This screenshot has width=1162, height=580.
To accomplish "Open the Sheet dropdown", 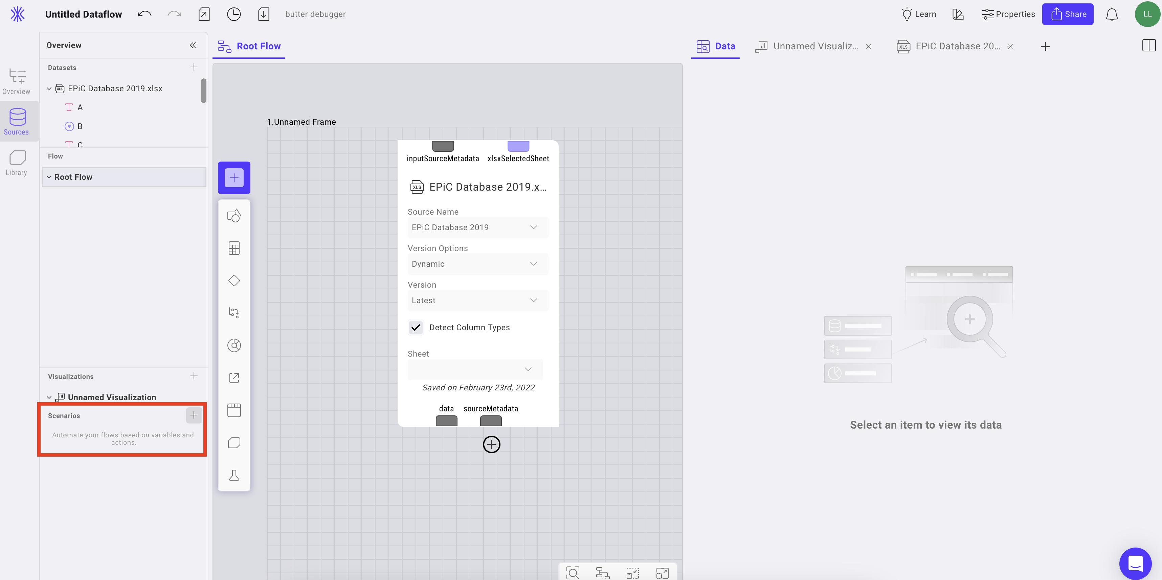I will click(x=475, y=369).
